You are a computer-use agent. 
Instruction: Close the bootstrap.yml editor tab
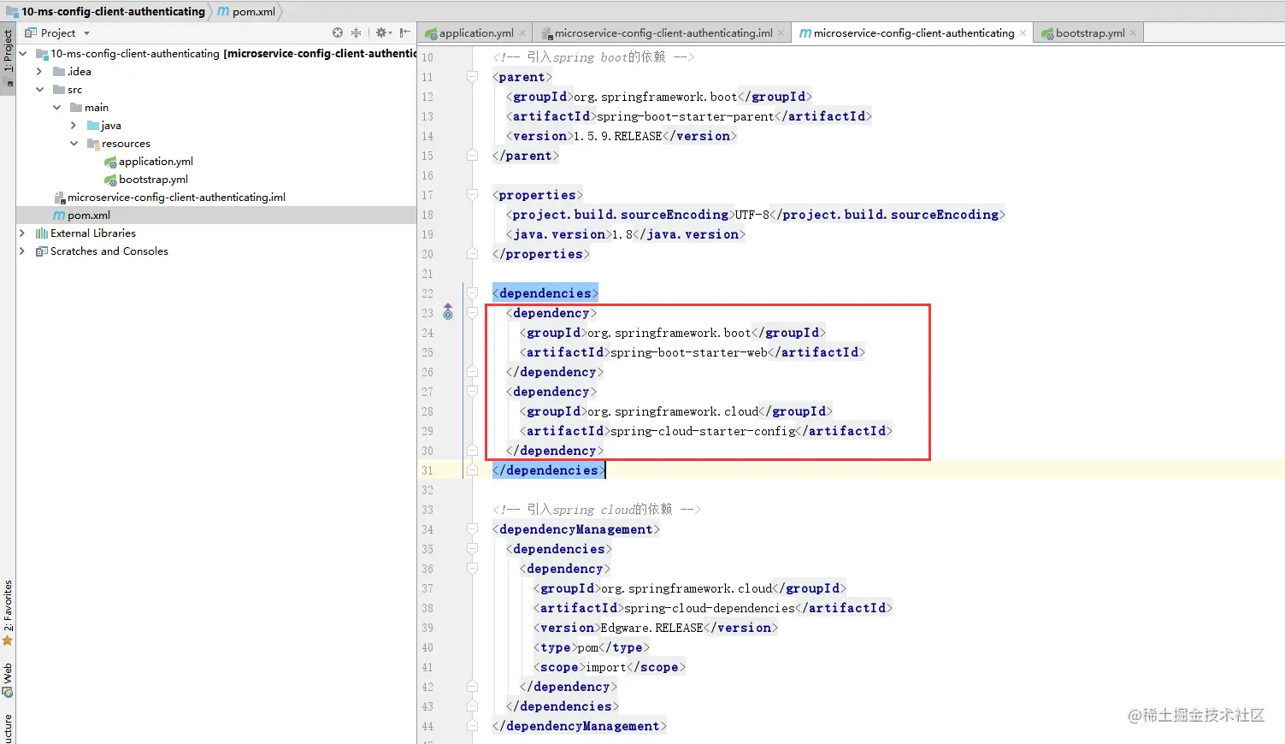point(1133,33)
